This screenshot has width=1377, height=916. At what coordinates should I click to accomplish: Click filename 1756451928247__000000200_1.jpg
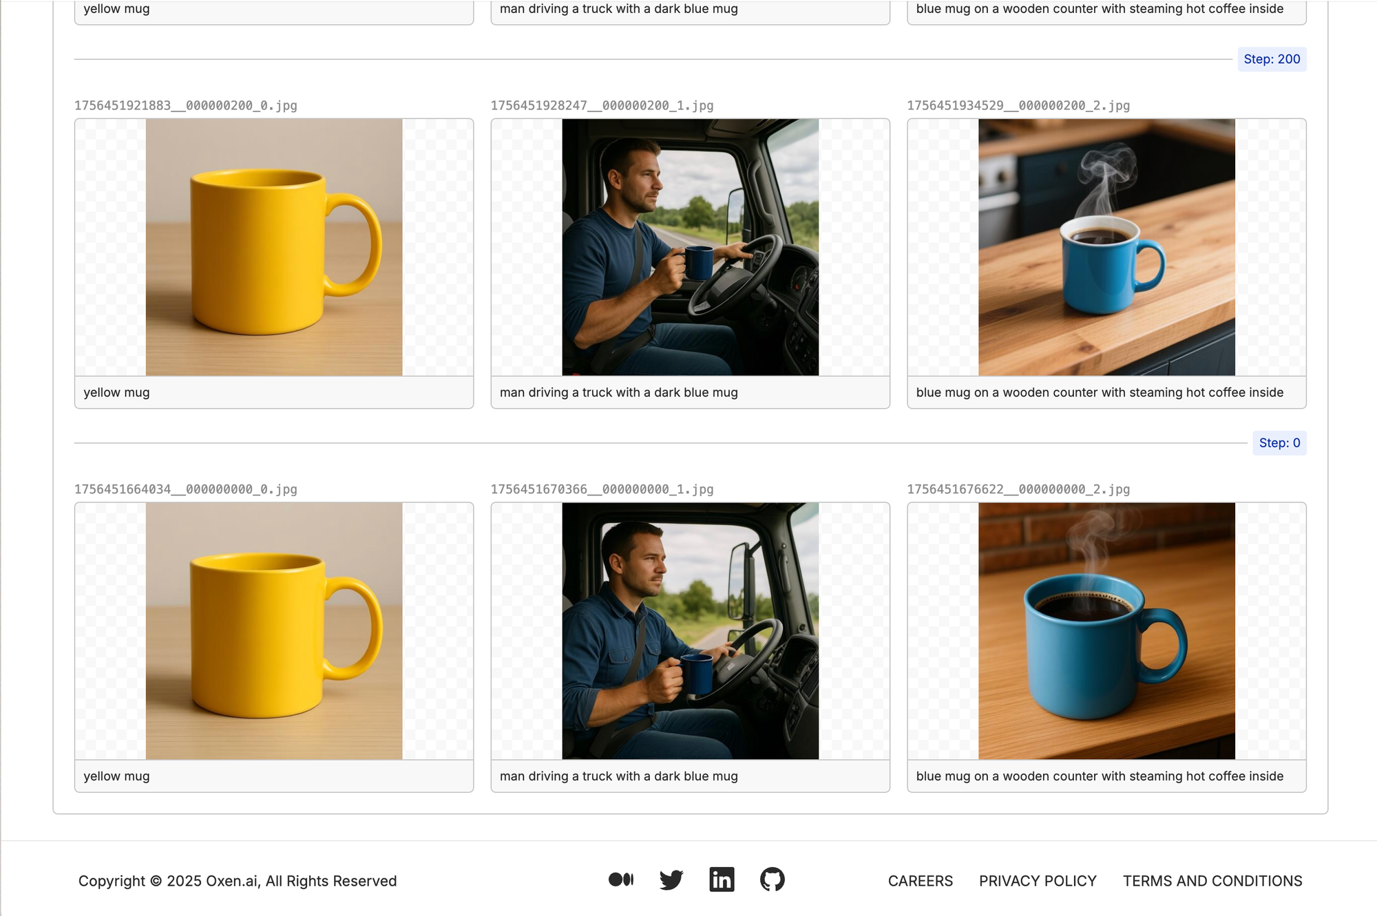pos(602,105)
